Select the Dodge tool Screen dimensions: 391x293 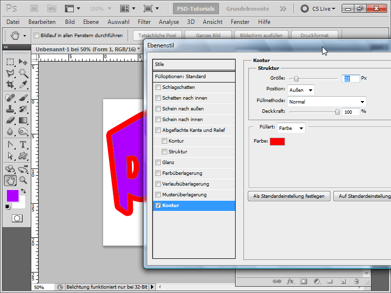(x=23, y=131)
